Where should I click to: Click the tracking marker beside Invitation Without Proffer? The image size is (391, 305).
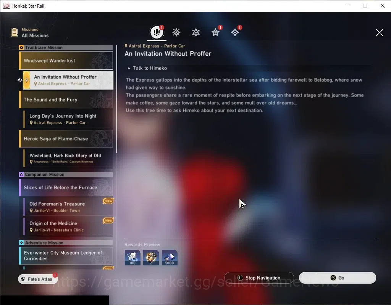(x=20, y=80)
